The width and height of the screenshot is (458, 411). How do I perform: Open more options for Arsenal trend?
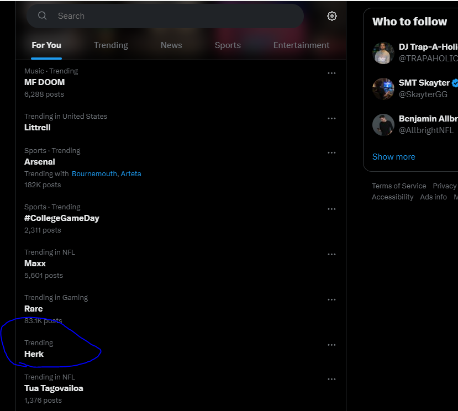(331, 152)
